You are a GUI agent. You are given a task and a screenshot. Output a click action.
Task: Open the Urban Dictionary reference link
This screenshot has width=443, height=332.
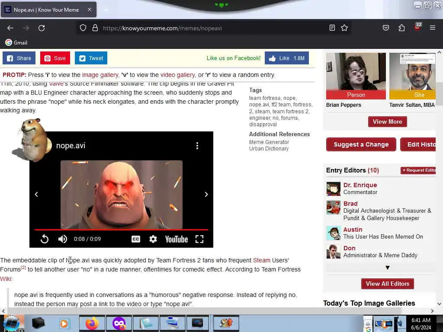pos(269,149)
